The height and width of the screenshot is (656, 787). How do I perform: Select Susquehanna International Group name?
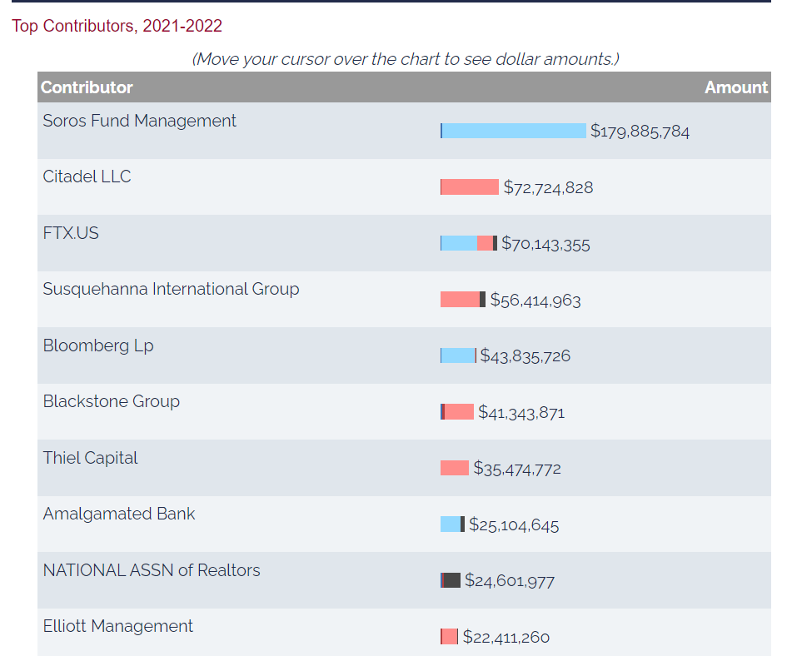pyautogui.click(x=172, y=289)
